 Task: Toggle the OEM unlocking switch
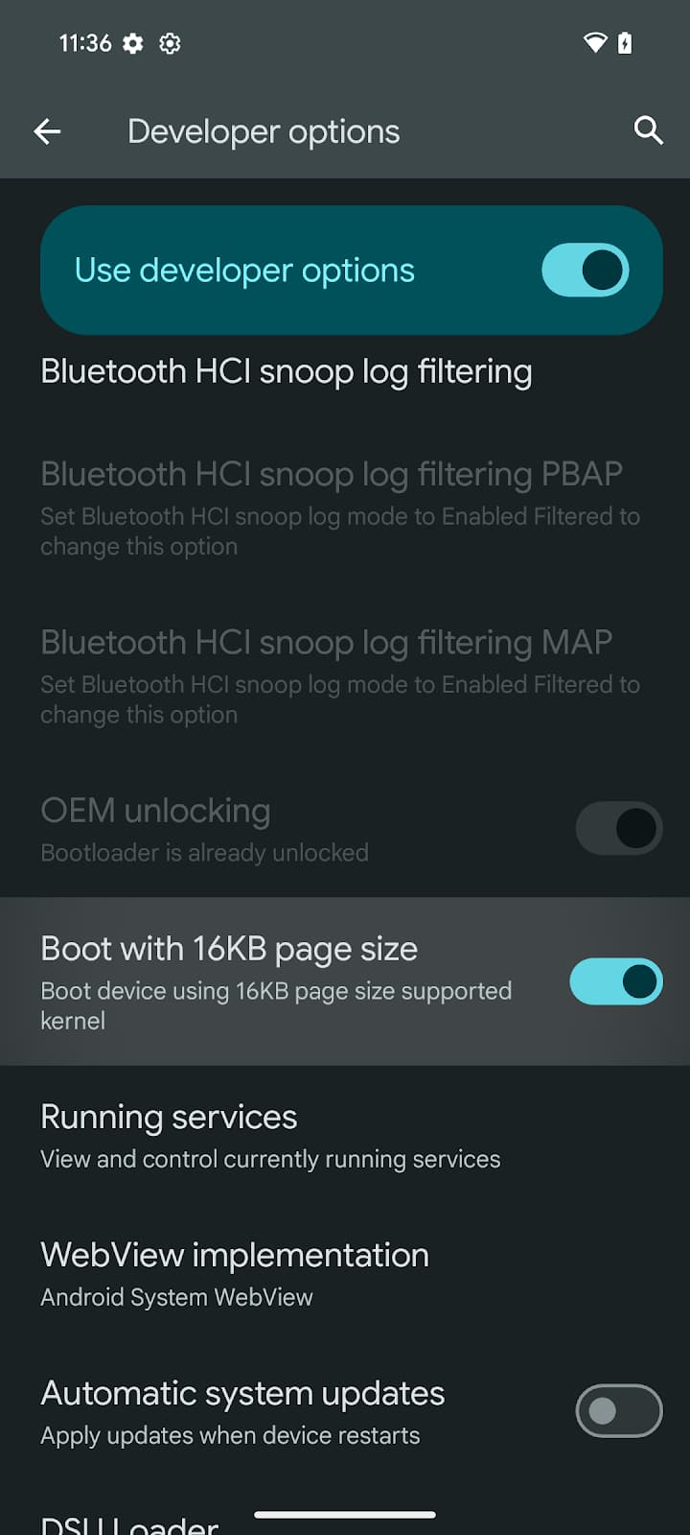[x=618, y=828]
